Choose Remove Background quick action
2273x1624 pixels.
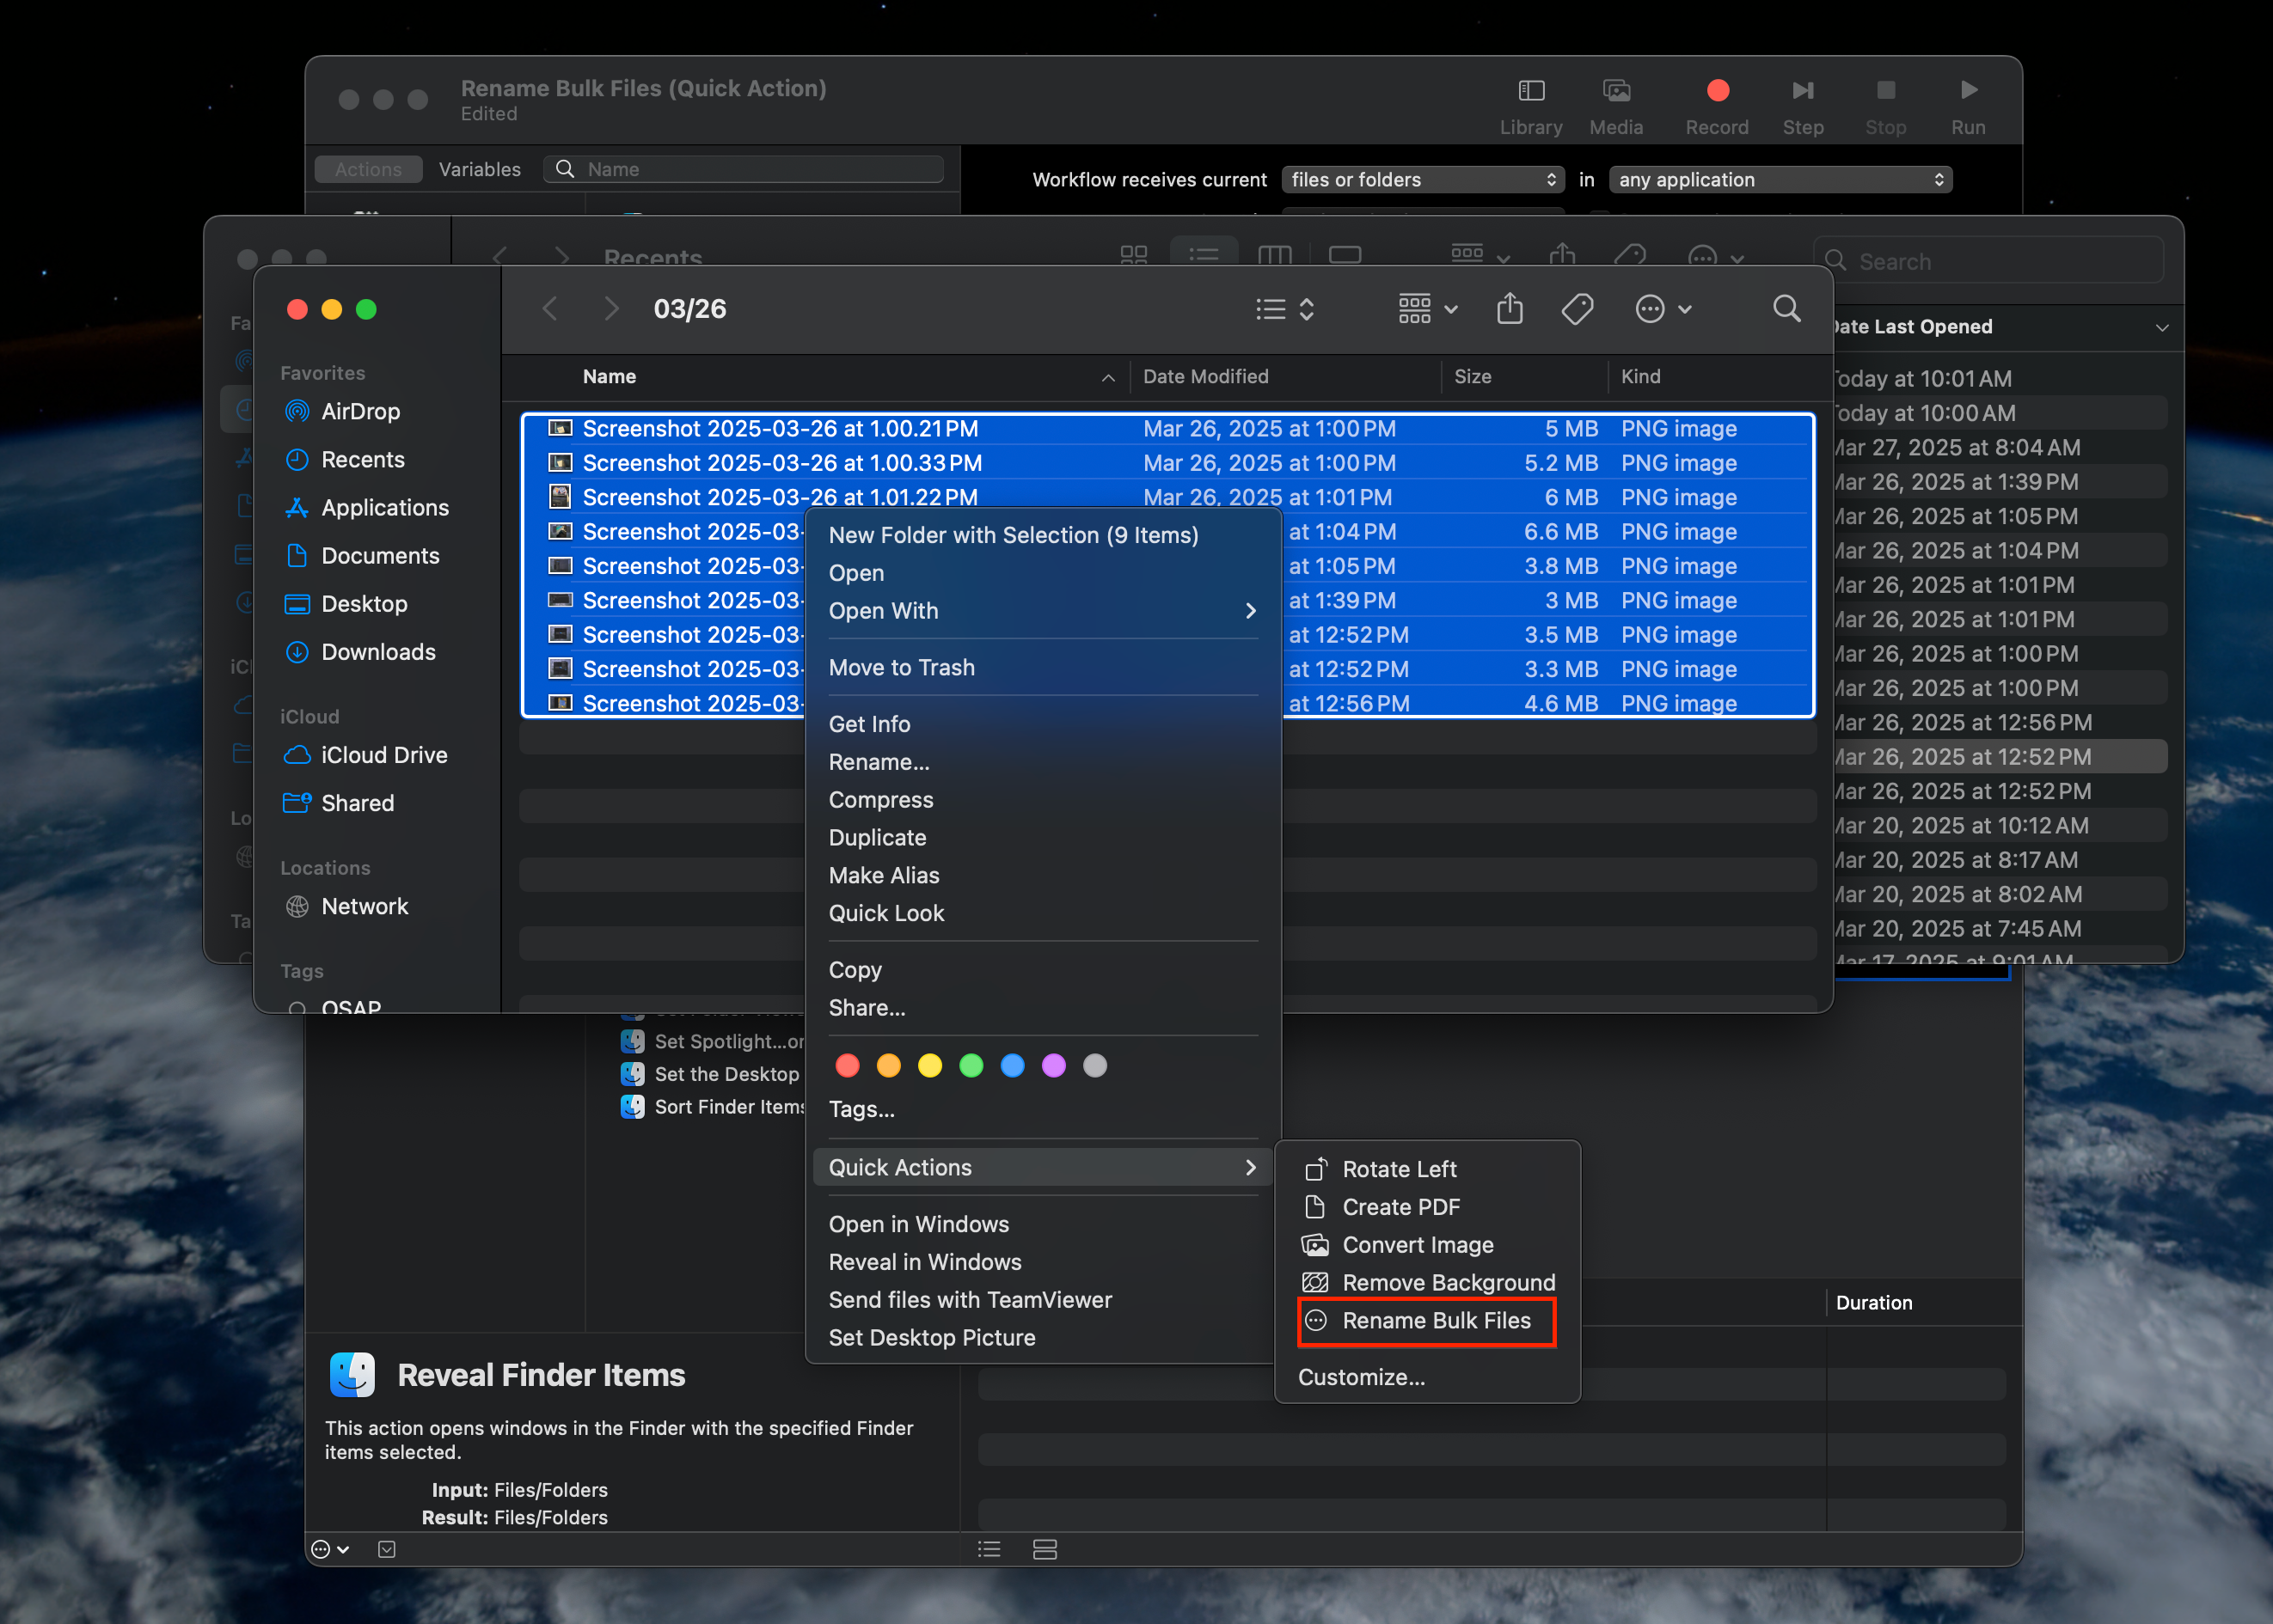[x=1428, y=1282]
